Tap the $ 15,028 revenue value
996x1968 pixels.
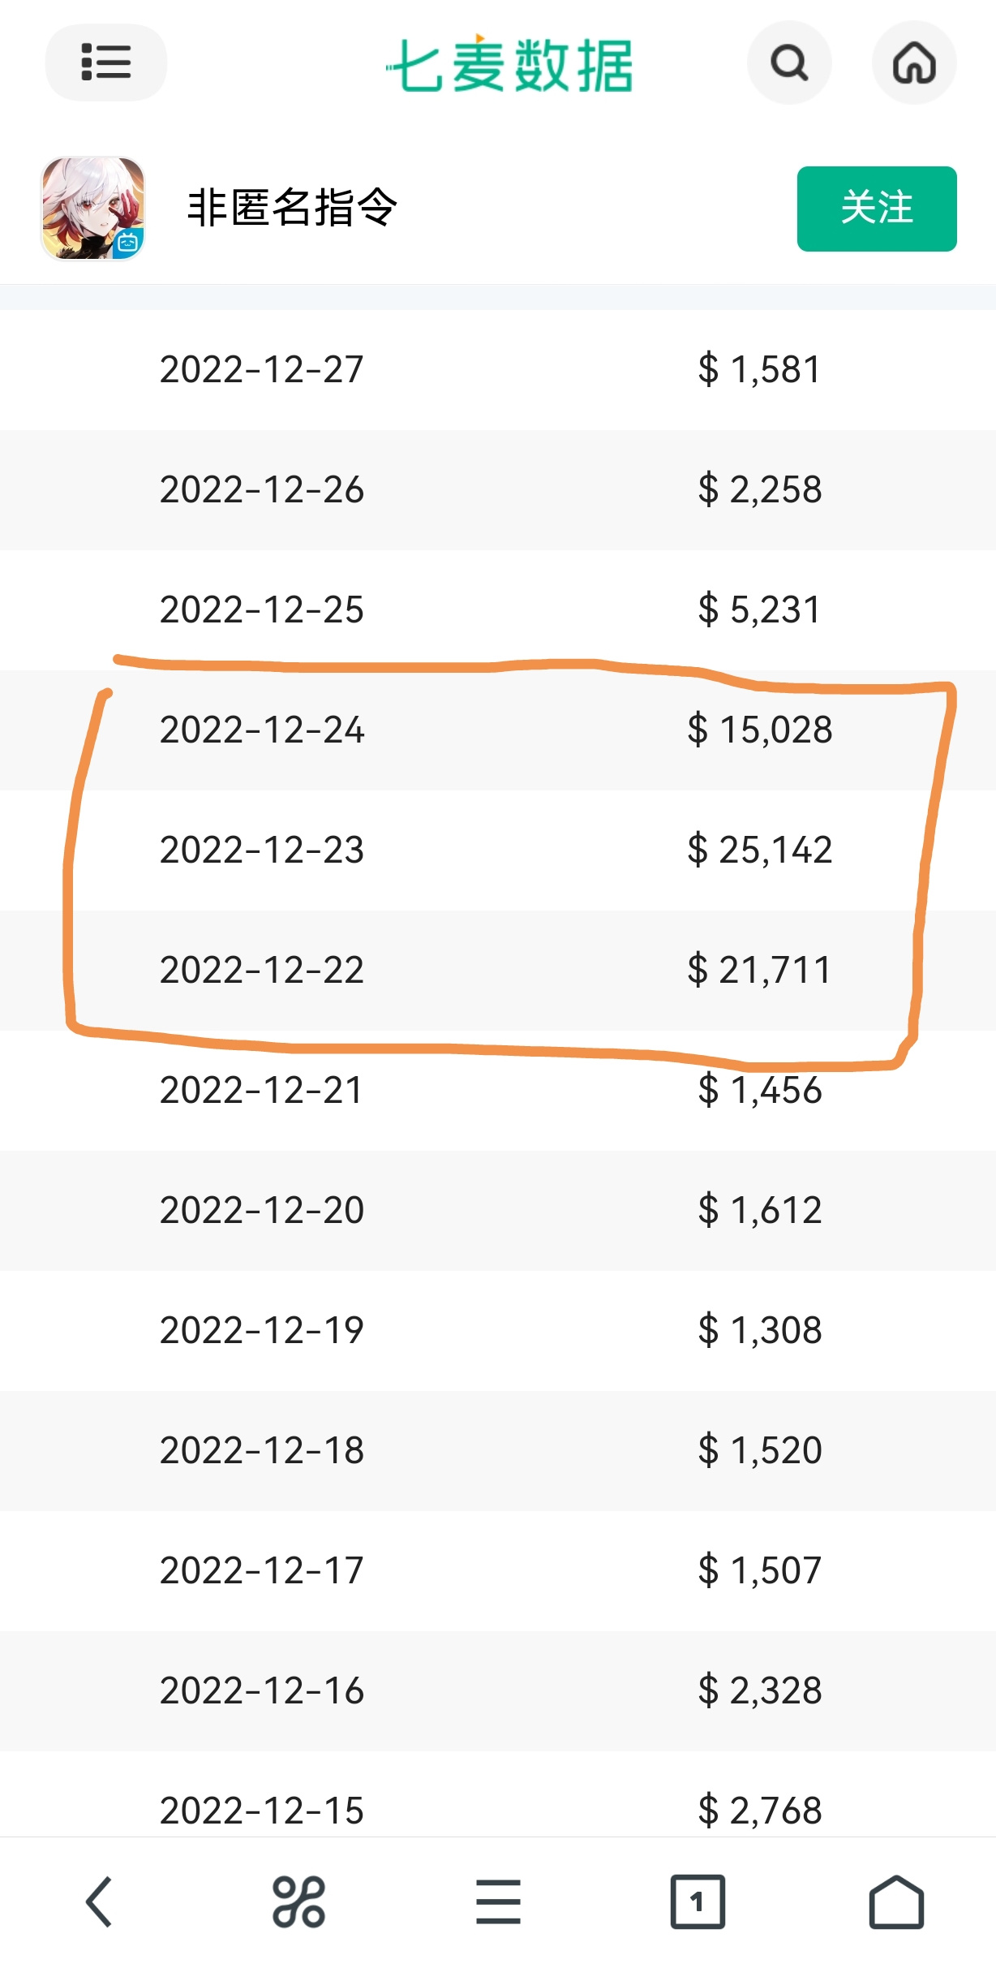(760, 730)
